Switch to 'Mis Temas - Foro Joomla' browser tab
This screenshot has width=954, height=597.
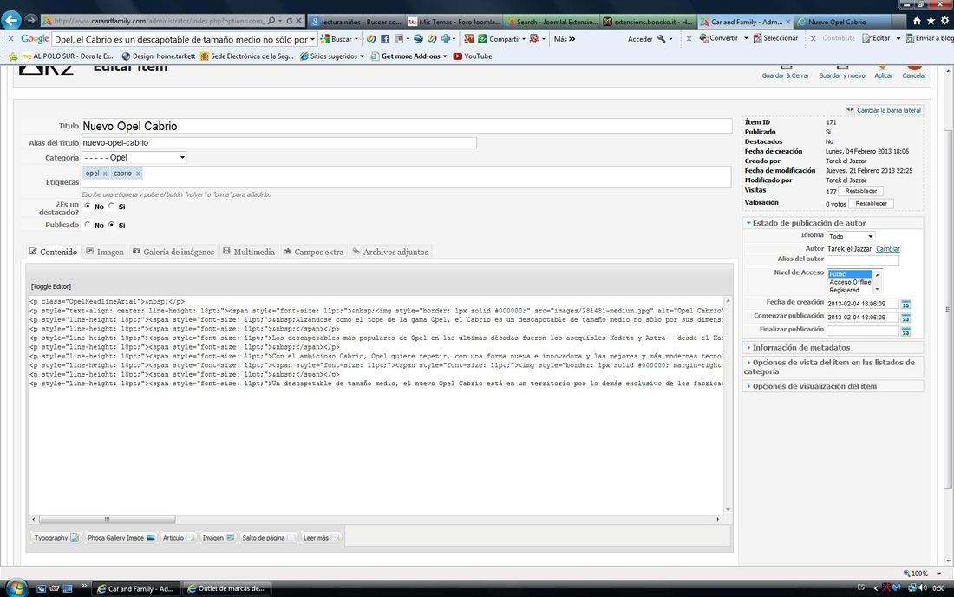(x=454, y=22)
